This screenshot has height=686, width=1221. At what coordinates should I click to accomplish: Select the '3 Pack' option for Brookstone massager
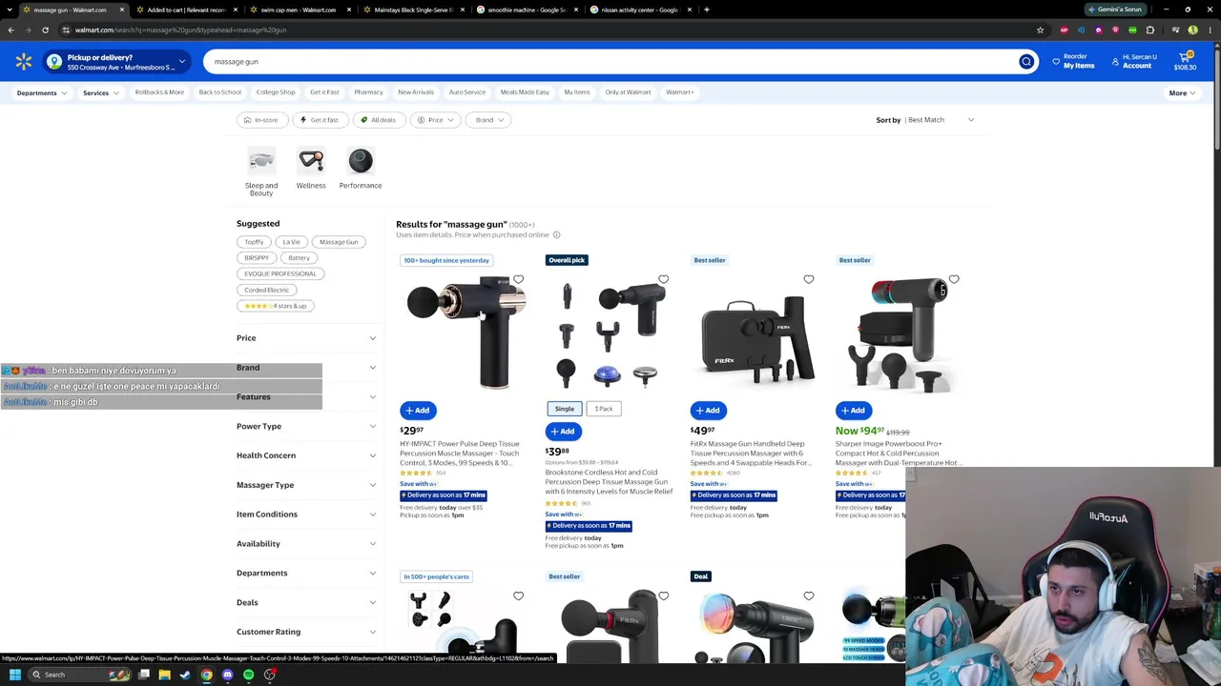click(604, 409)
